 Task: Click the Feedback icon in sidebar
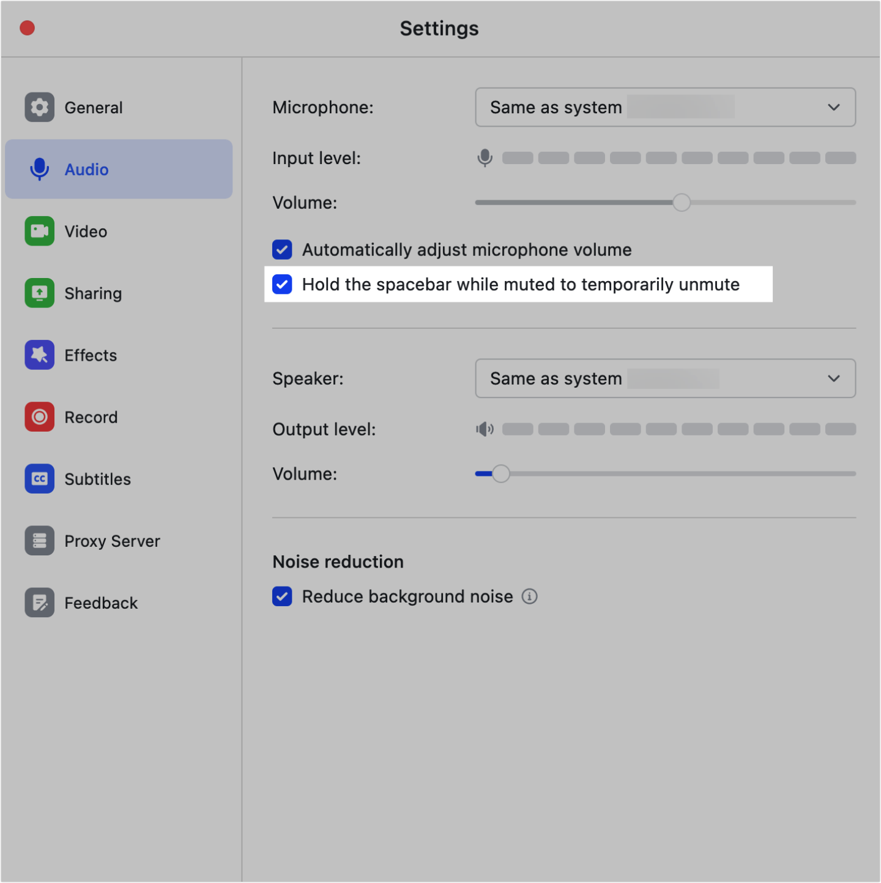pos(39,603)
